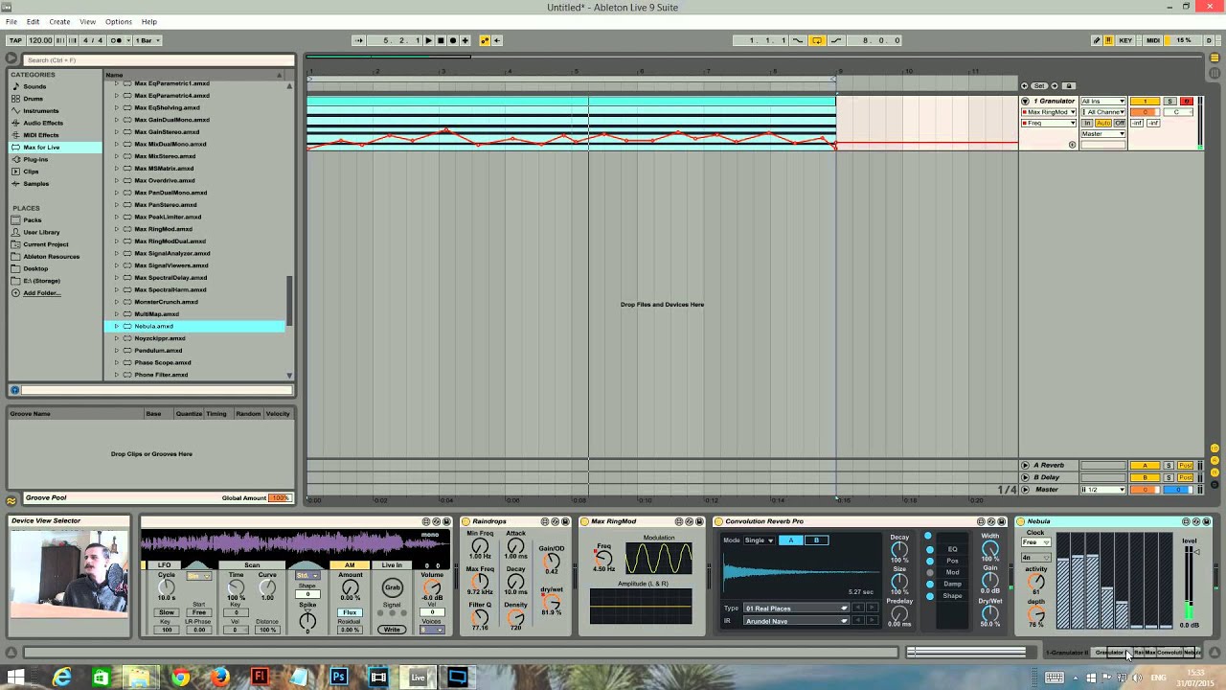Viewport: 1226px width, 690px height.
Task: Toggle Draw Mode pencil button
Action: (x=1097, y=40)
